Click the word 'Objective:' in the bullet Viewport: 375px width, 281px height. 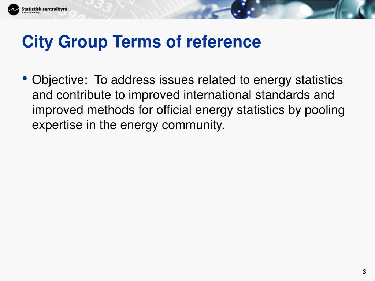tap(60, 80)
